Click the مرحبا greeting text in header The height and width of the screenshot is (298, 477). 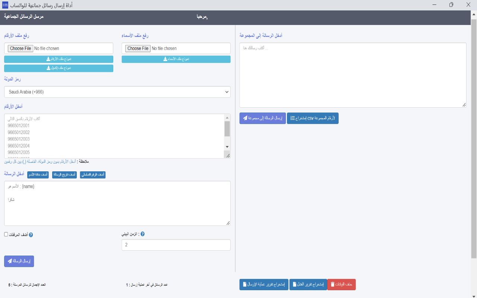click(202, 17)
